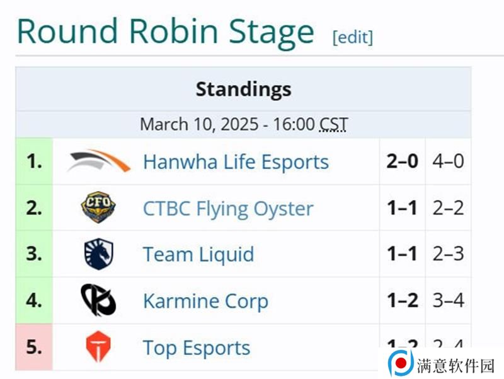This screenshot has height=379, width=504.
Task: Click the CTBC Flying Oyster CFO logo
Action: click(x=98, y=207)
